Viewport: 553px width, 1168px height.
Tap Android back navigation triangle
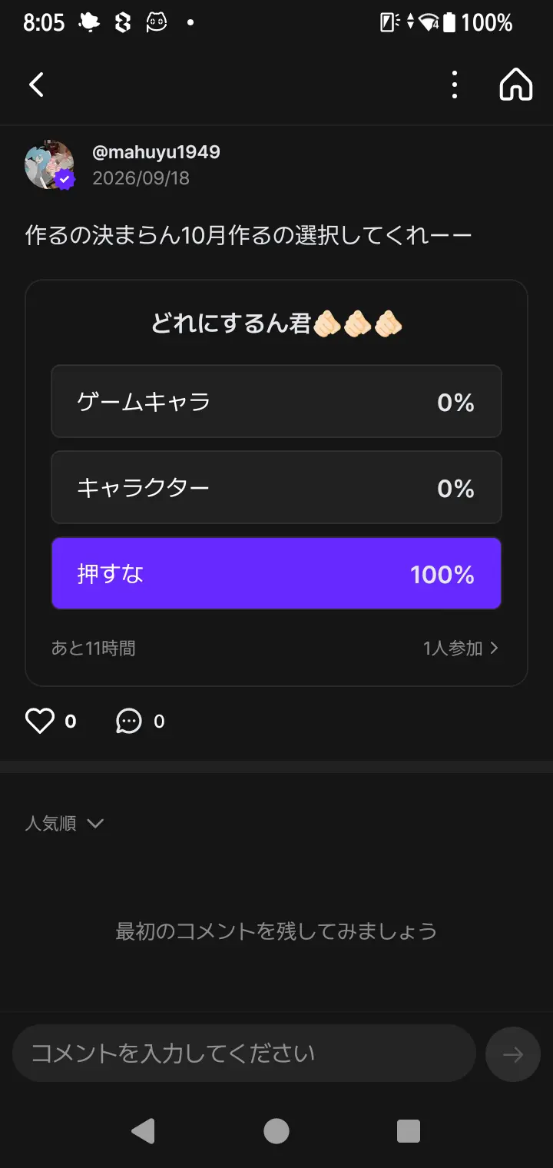[143, 1131]
